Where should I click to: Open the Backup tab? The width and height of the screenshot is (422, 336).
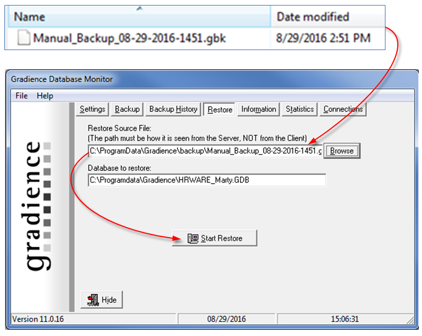pos(127,110)
